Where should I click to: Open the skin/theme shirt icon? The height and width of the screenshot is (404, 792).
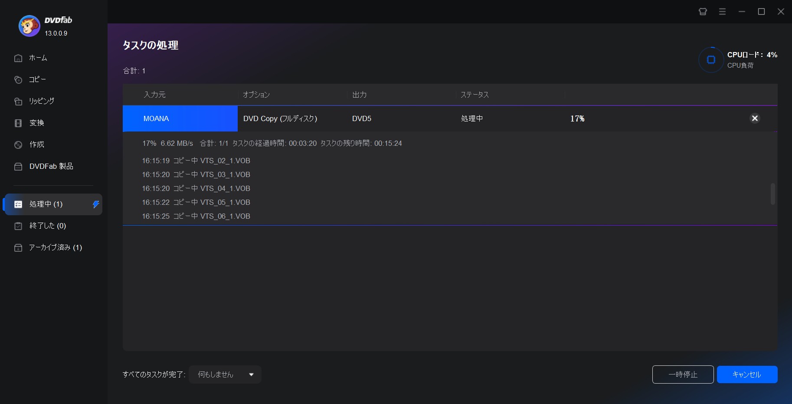tap(703, 12)
